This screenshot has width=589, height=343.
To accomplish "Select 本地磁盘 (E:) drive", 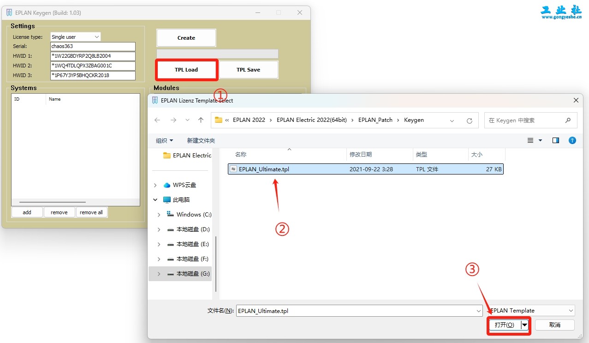I will click(188, 244).
